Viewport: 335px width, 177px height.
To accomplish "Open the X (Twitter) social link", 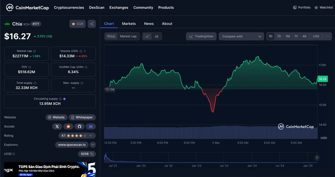I will tap(57, 127).
